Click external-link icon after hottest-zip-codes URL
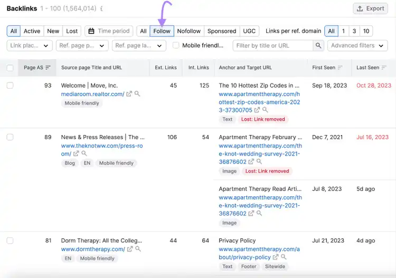This screenshot has width=396, height=278. coord(257,110)
